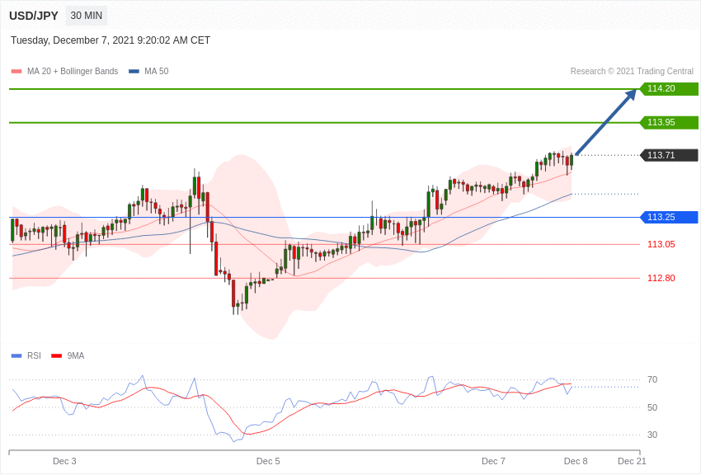Screen dimensions: 701x475
Task: Click the Dec 8 date axis label
Action: (576, 461)
